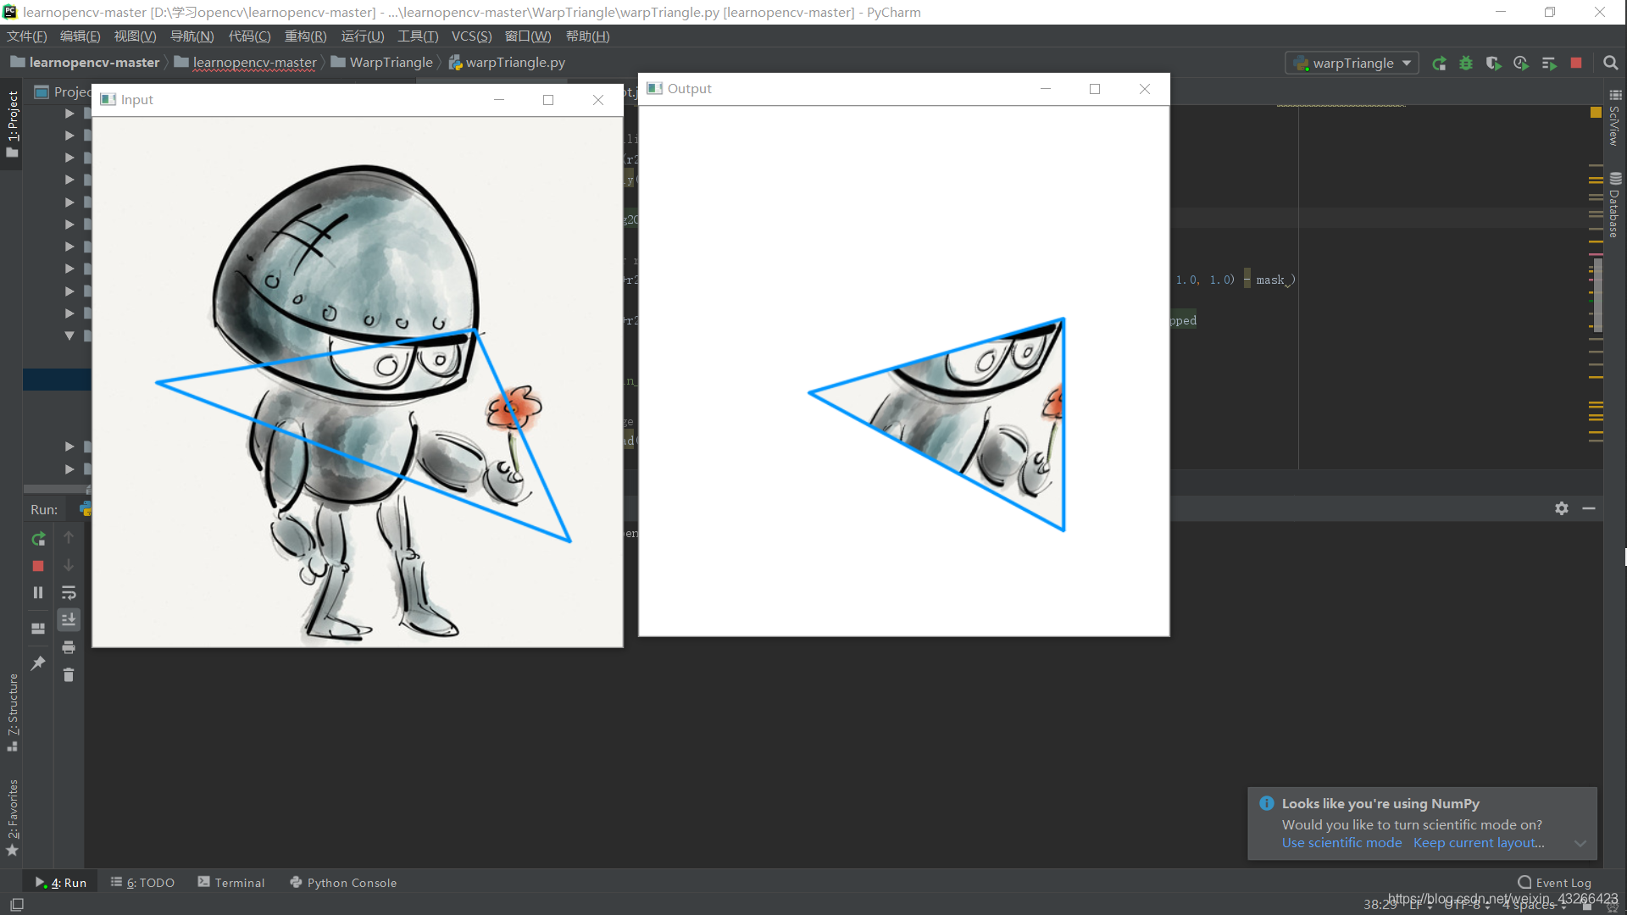The height and width of the screenshot is (915, 1627).
Task: Open the 代码(C) menu
Action: pyautogui.click(x=250, y=36)
